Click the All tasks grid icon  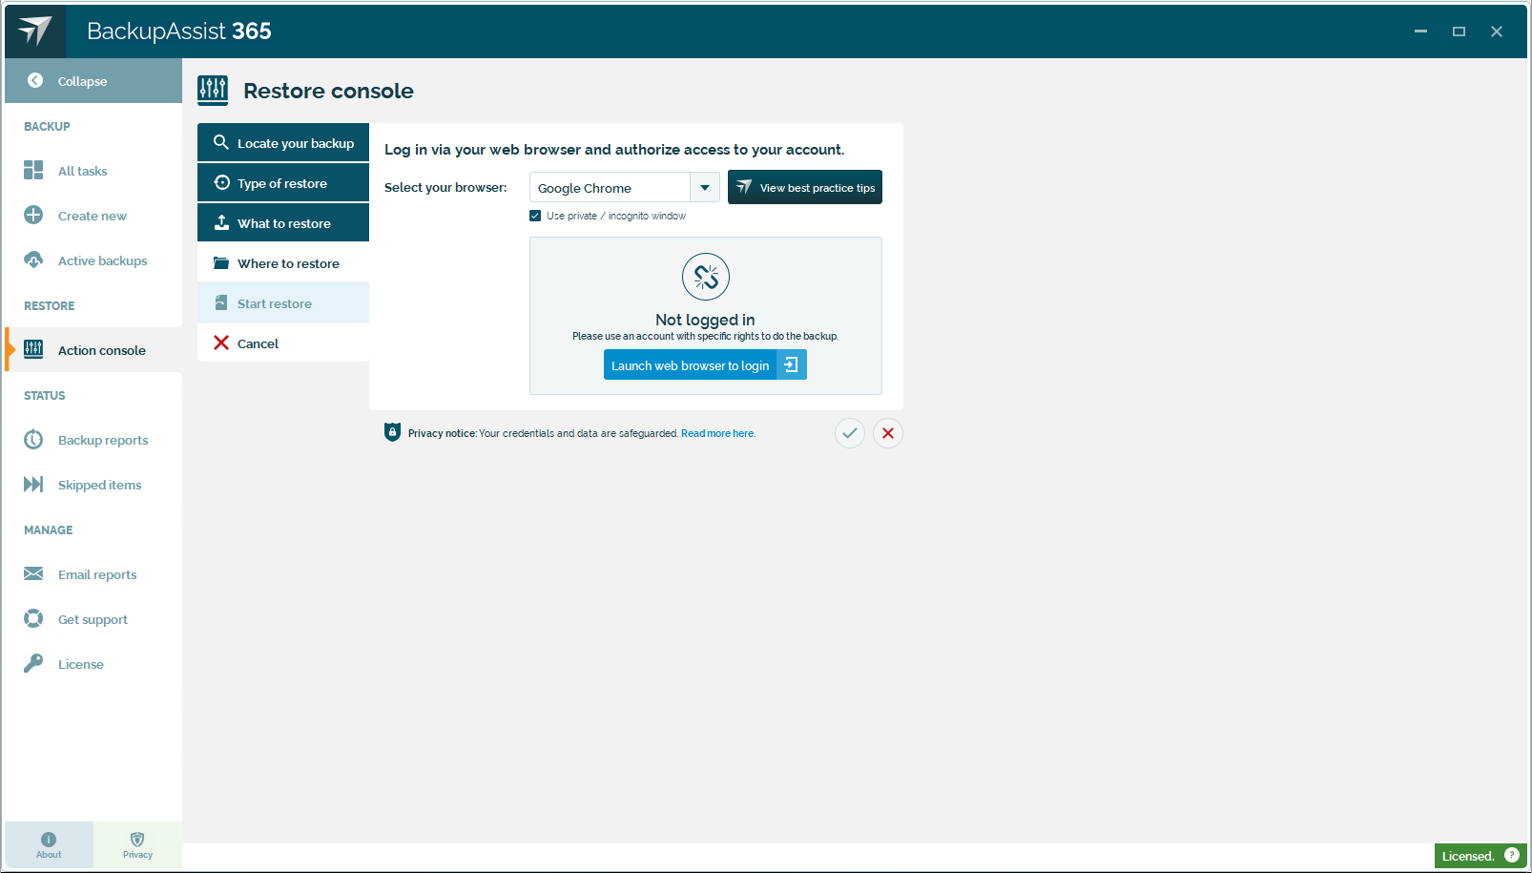click(x=33, y=170)
